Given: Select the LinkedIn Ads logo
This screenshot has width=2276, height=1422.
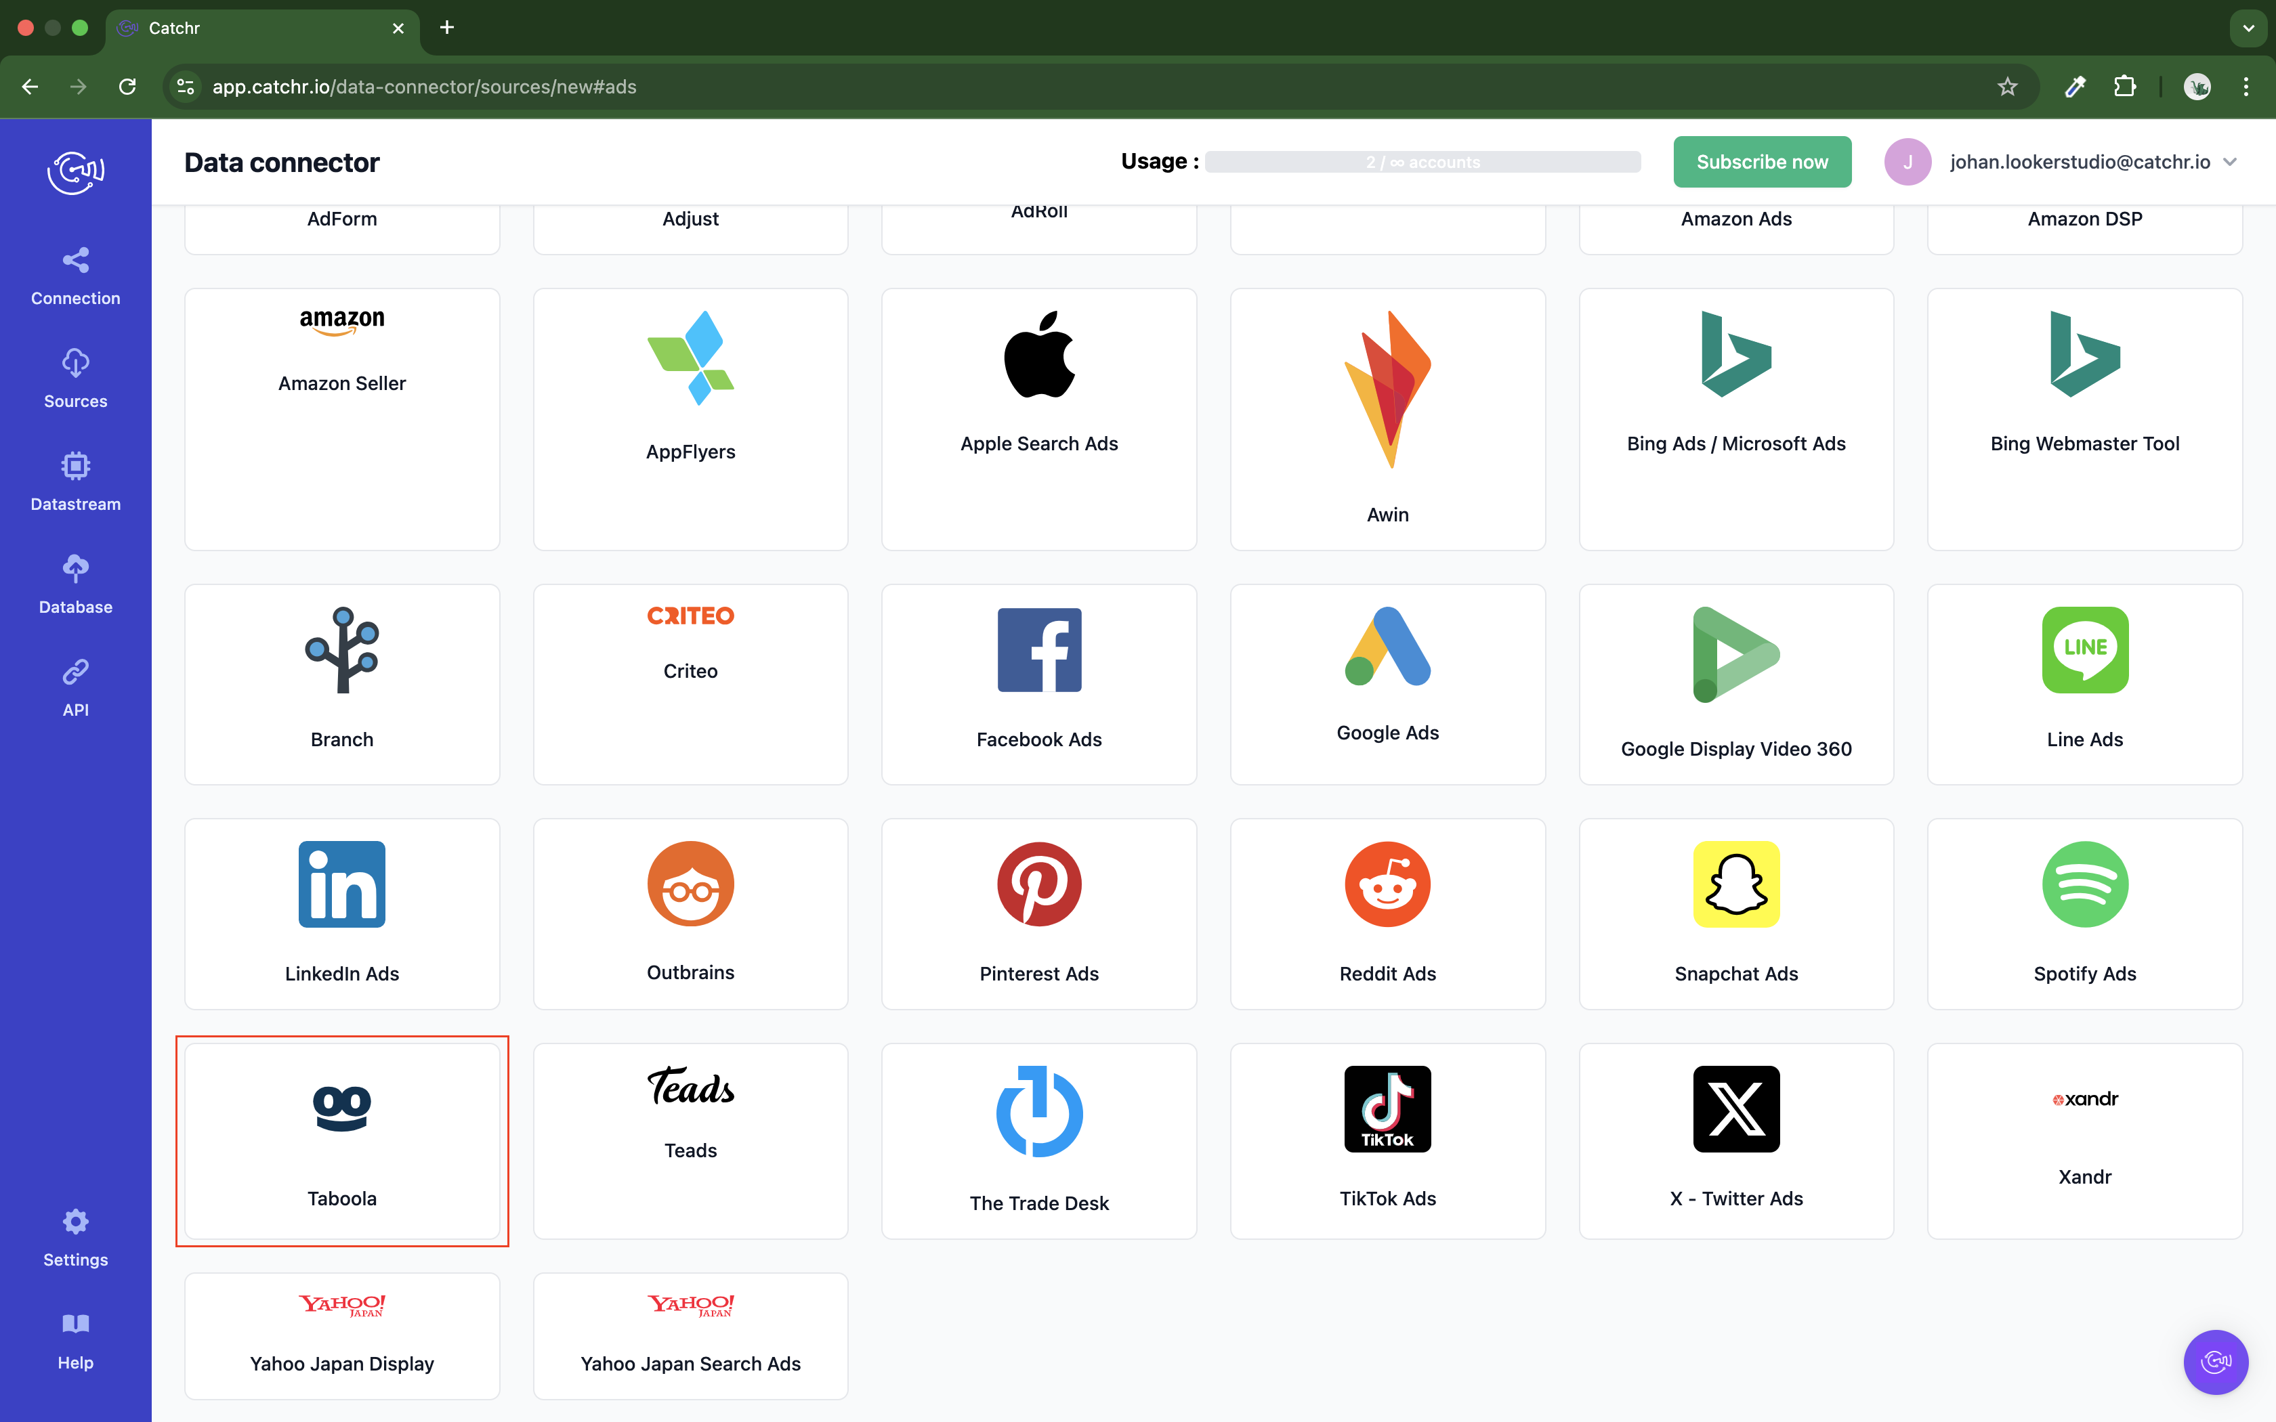Looking at the screenshot, I should click(342, 884).
